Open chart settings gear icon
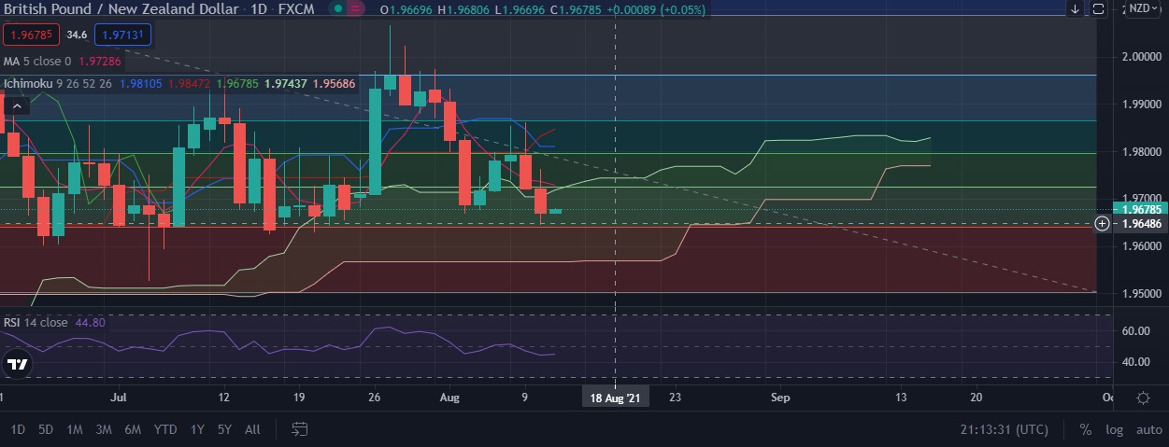The width and height of the screenshot is (1169, 447). point(1143,398)
